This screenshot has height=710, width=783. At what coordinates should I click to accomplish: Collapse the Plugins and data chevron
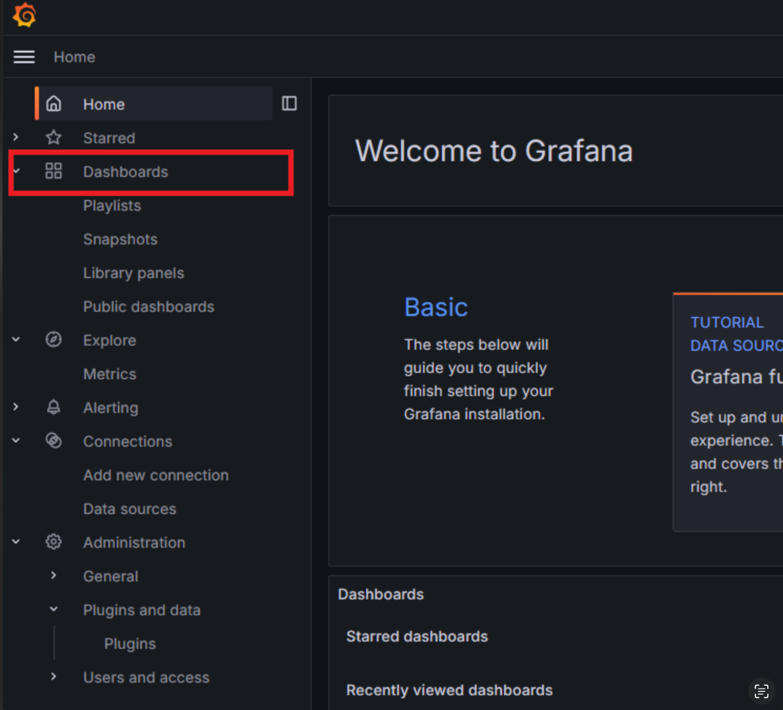(54, 609)
